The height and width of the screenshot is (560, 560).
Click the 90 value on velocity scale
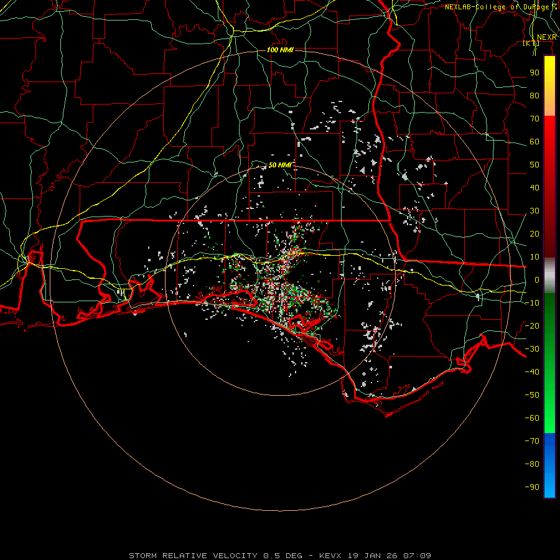[534, 73]
